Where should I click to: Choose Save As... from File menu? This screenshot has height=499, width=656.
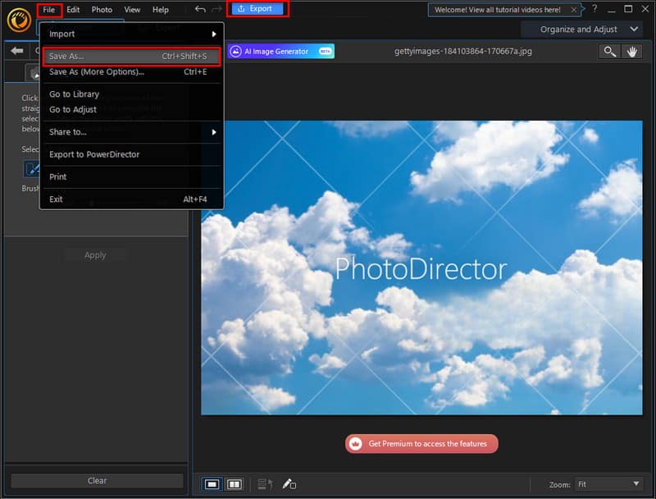131,57
